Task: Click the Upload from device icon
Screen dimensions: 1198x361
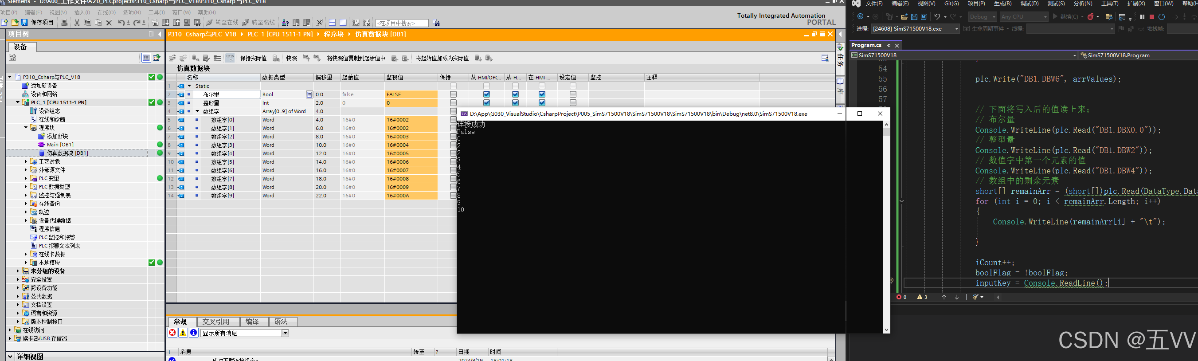Action: (176, 22)
